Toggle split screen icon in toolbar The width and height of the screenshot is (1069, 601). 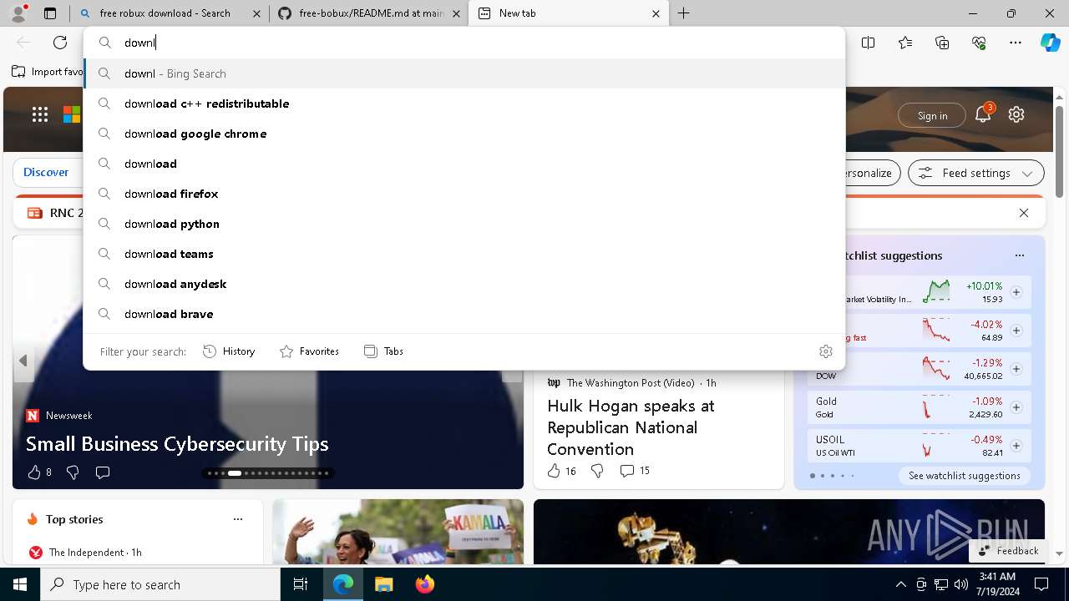pyautogui.click(x=869, y=43)
